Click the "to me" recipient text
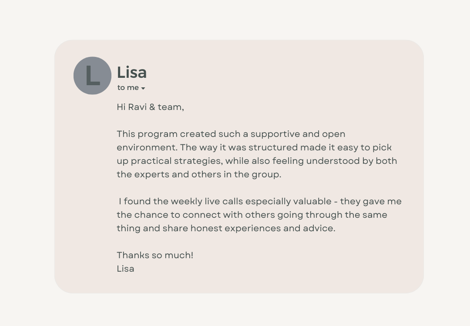 [128, 88]
